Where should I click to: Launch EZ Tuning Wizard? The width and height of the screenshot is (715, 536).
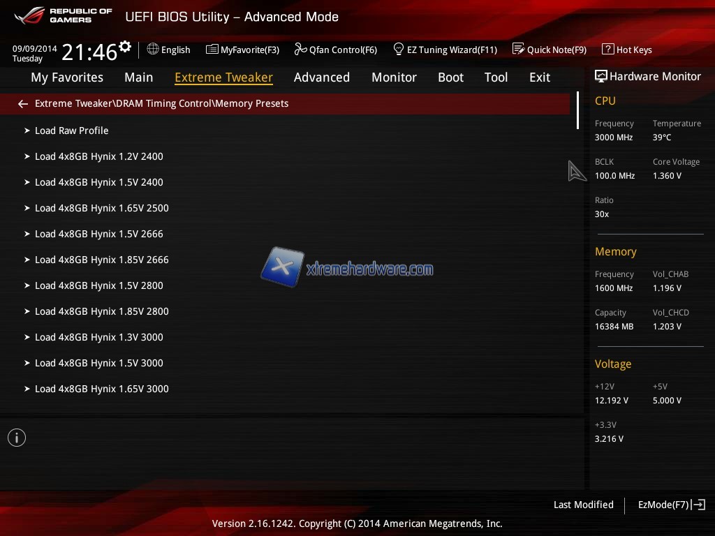click(445, 50)
